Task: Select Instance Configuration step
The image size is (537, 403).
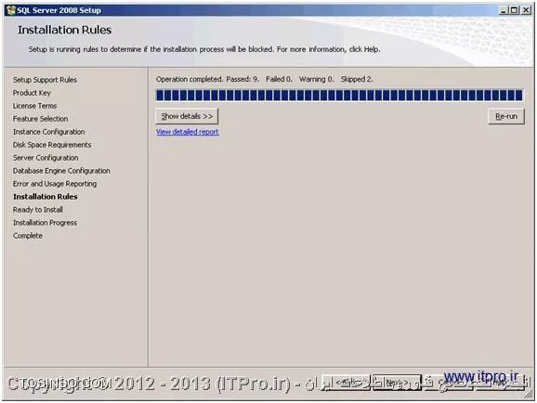Action: point(49,132)
